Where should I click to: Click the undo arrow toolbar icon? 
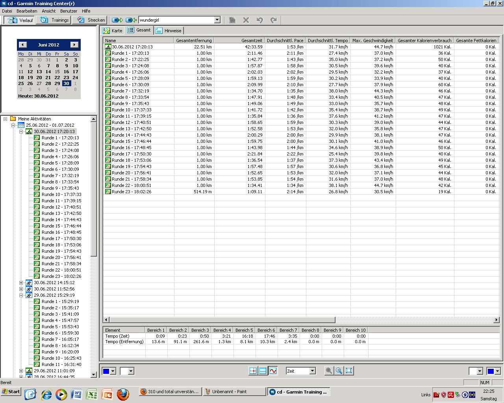pyautogui.click(x=260, y=20)
